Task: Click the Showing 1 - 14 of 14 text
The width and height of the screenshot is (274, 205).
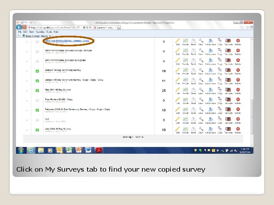Action: pos(133,137)
